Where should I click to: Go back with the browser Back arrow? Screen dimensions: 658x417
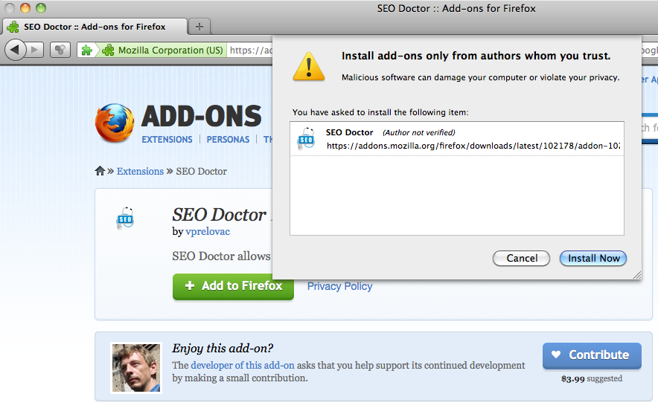click(x=15, y=50)
